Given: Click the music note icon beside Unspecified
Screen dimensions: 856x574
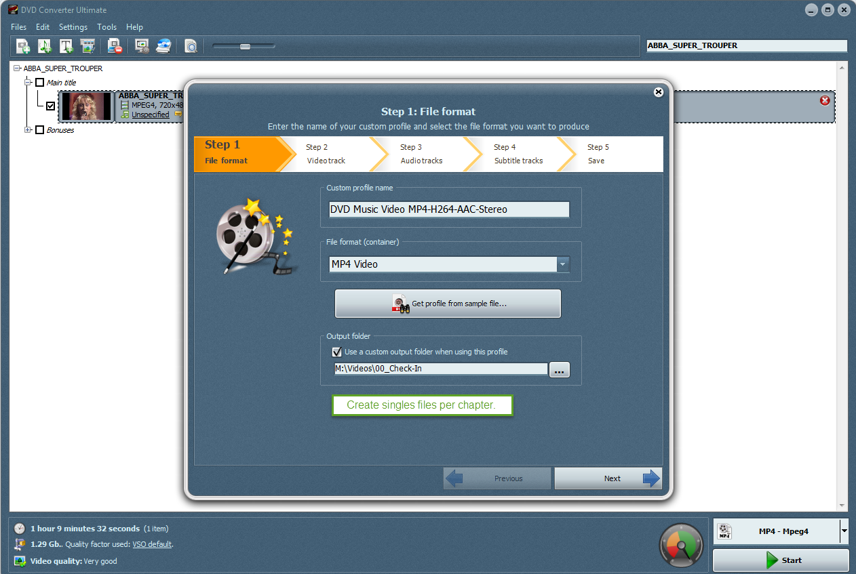Looking at the screenshot, I should click(x=125, y=115).
